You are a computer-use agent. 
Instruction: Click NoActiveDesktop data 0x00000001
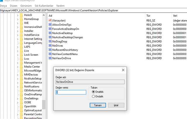point(179,33)
